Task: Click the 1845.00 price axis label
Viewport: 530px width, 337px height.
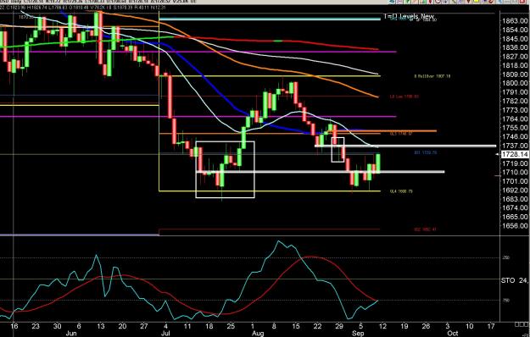Action: coord(516,39)
